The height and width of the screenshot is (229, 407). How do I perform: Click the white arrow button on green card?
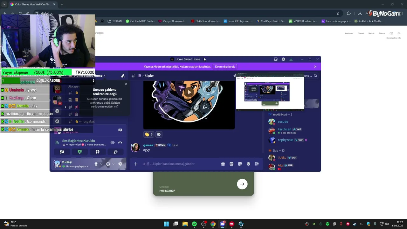click(x=242, y=184)
